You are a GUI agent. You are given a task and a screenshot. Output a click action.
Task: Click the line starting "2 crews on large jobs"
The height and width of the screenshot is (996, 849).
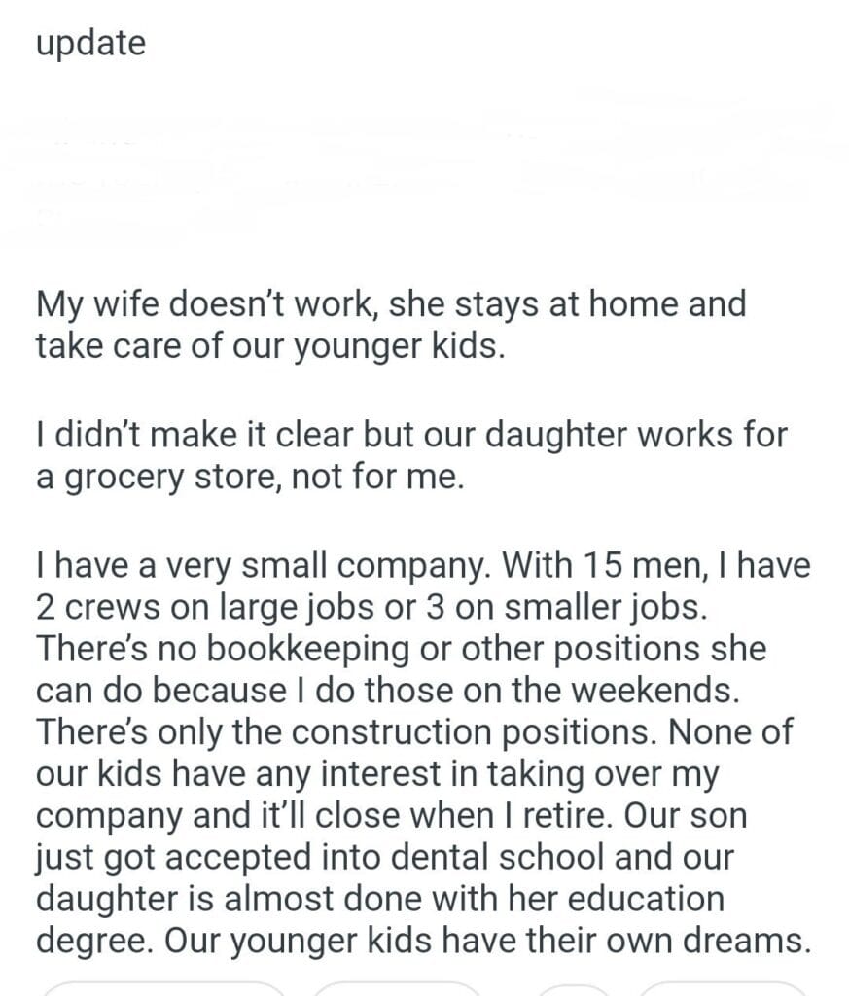372,607
